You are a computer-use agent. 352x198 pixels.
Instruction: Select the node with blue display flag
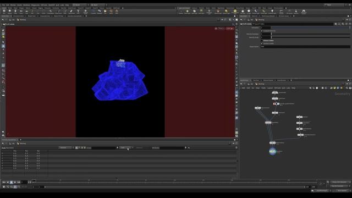point(272,151)
